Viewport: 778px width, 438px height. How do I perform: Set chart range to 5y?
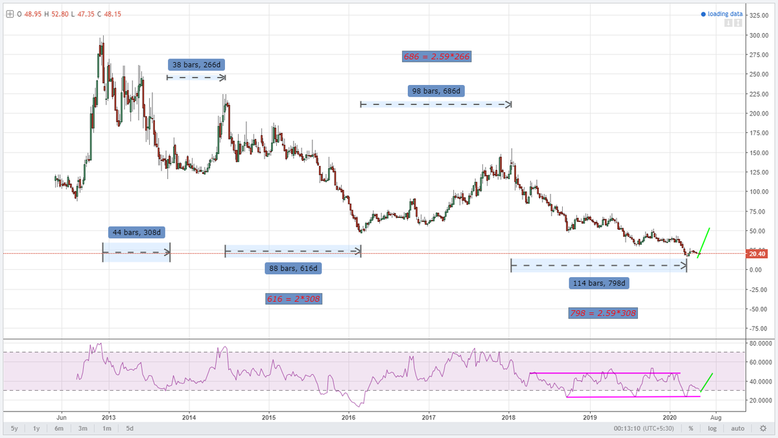coord(15,428)
